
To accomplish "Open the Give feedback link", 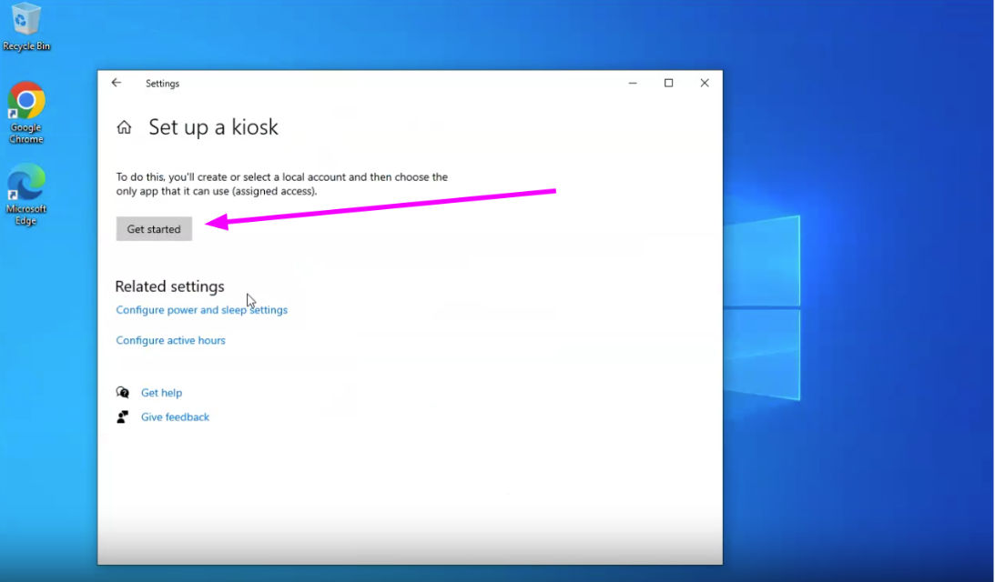I will point(175,417).
